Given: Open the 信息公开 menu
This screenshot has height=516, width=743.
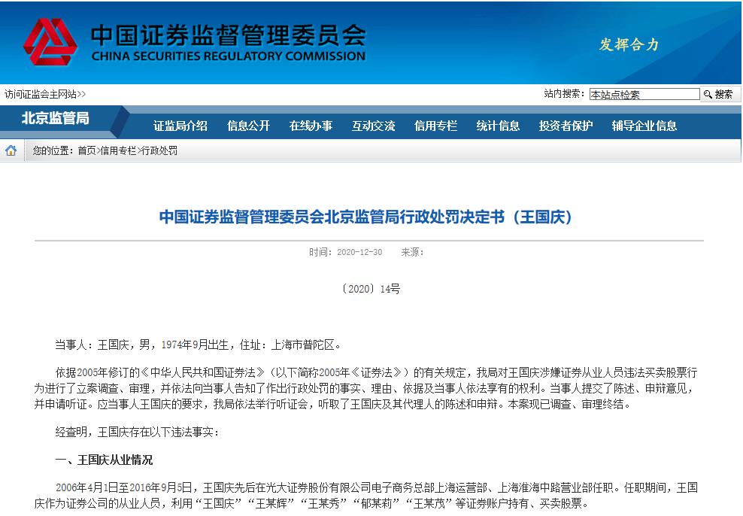Looking at the screenshot, I should (x=248, y=126).
